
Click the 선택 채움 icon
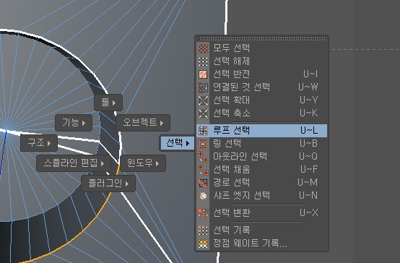point(203,170)
